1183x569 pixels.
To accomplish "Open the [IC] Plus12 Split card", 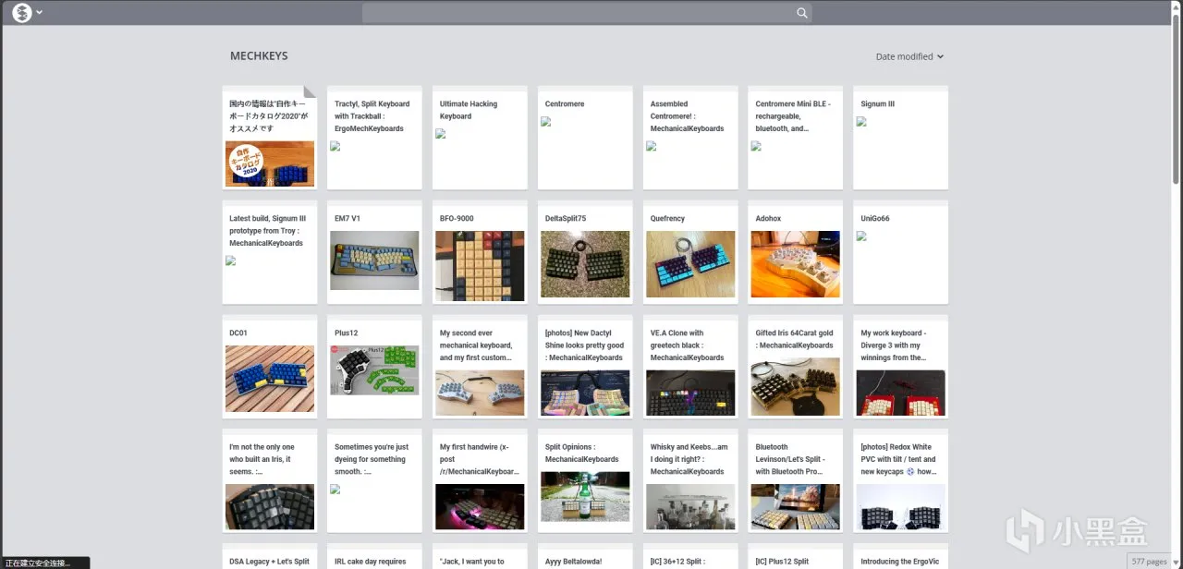I will [796, 556].
